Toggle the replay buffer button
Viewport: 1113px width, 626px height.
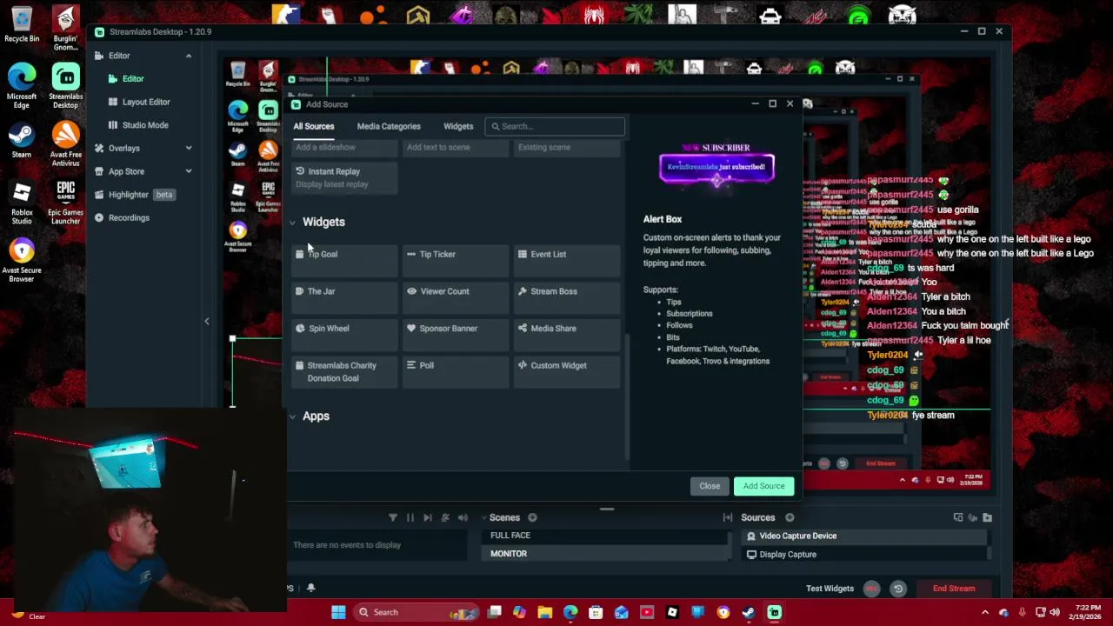[898, 589]
